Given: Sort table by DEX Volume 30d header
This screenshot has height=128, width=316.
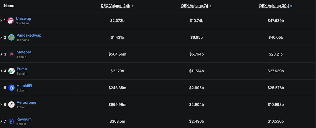Looking at the screenshot, I should tap(274, 6).
